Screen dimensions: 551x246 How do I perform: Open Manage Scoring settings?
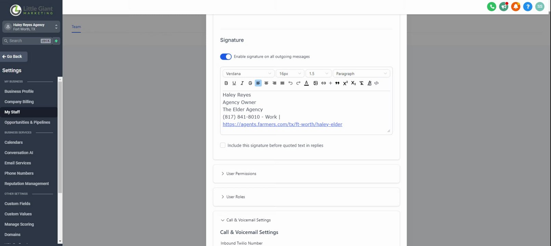(x=19, y=224)
